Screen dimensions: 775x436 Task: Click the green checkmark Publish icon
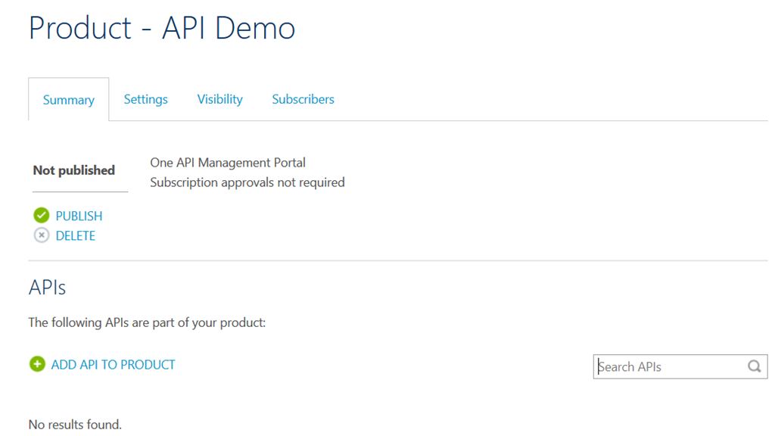(x=42, y=216)
